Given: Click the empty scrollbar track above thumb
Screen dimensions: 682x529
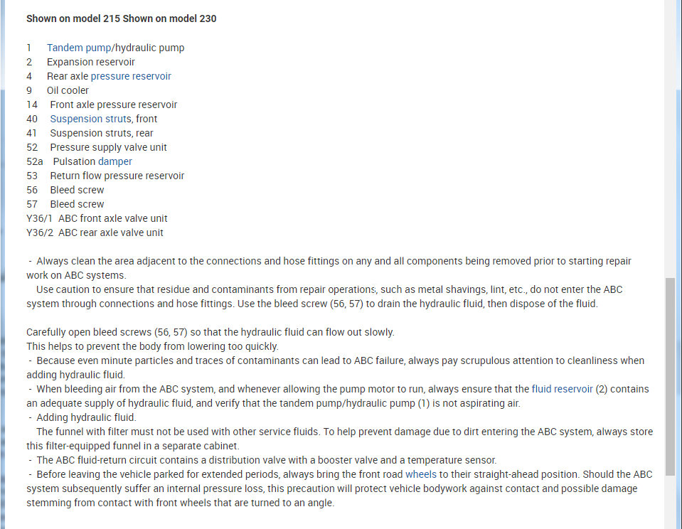Looking at the screenshot, I should 670,178.
